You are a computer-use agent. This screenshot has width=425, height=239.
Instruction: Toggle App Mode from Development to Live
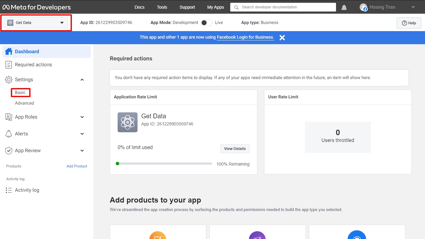pos(206,23)
